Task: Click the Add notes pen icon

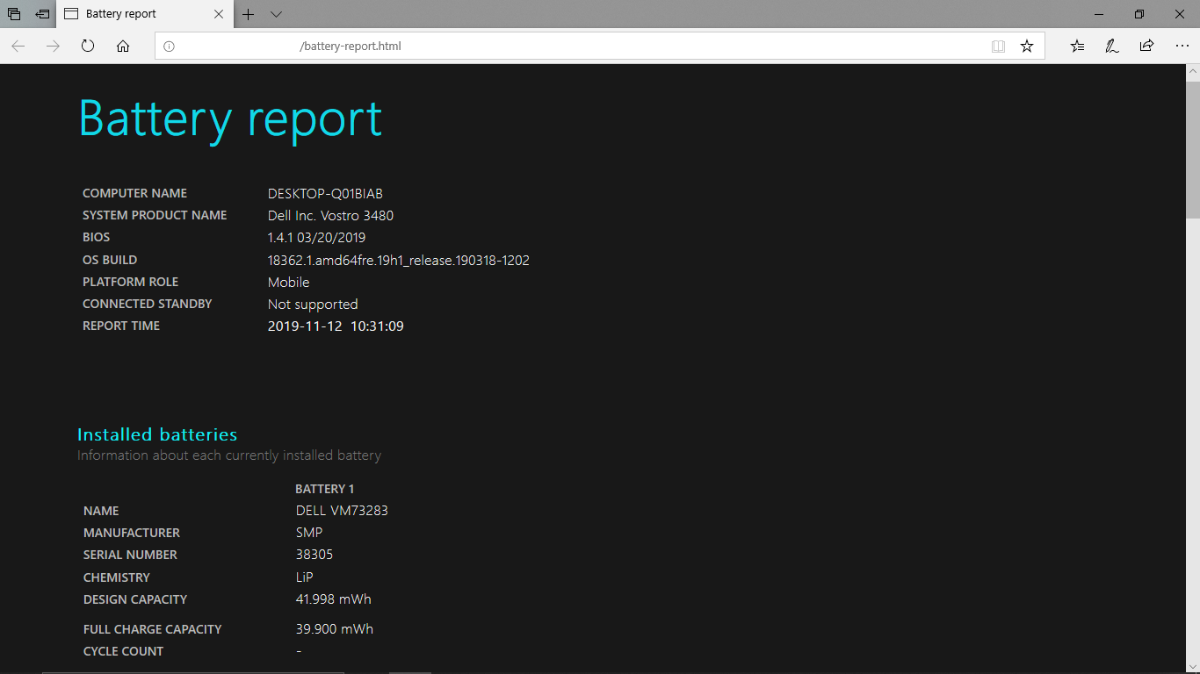Action: click(1111, 47)
